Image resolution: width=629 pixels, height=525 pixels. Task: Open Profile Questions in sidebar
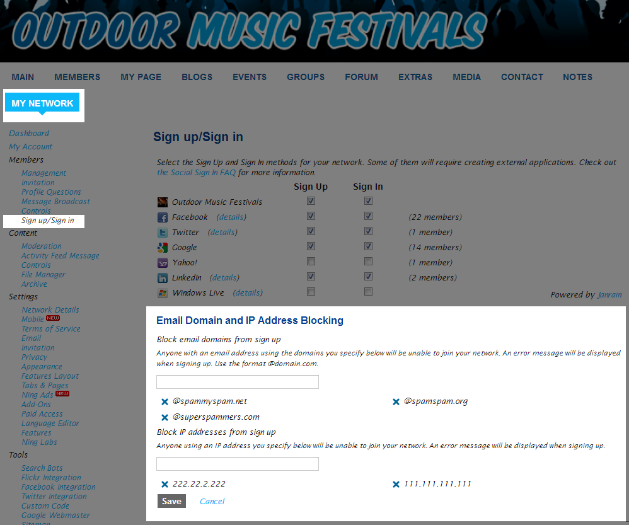tap(51, 192)
